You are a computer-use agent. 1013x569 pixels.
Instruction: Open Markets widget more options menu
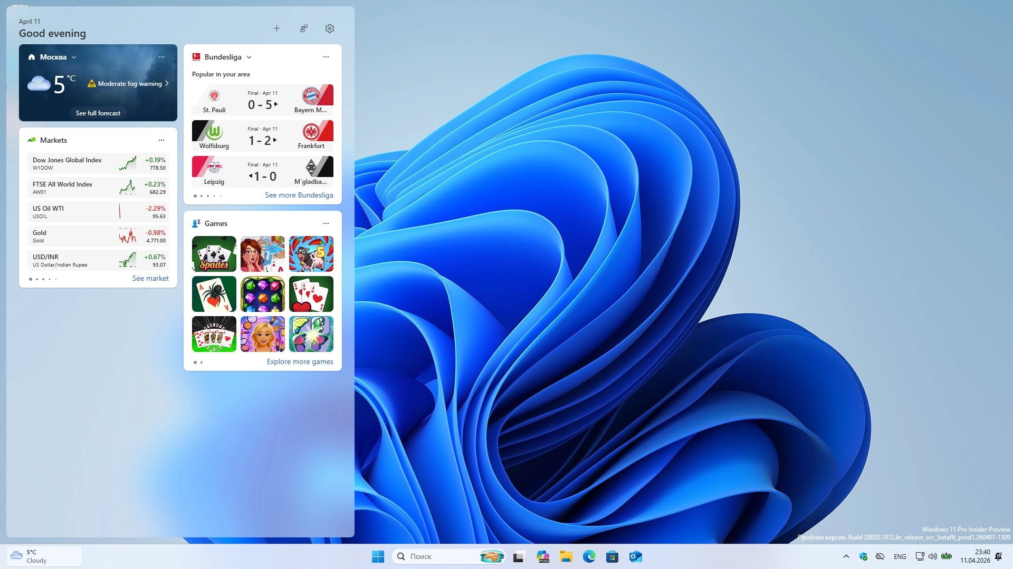tap(161, 140)
